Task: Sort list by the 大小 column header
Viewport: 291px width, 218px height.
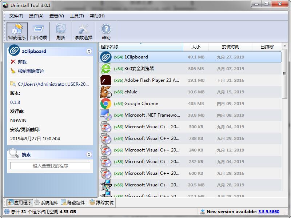Action: pos(195,47)
